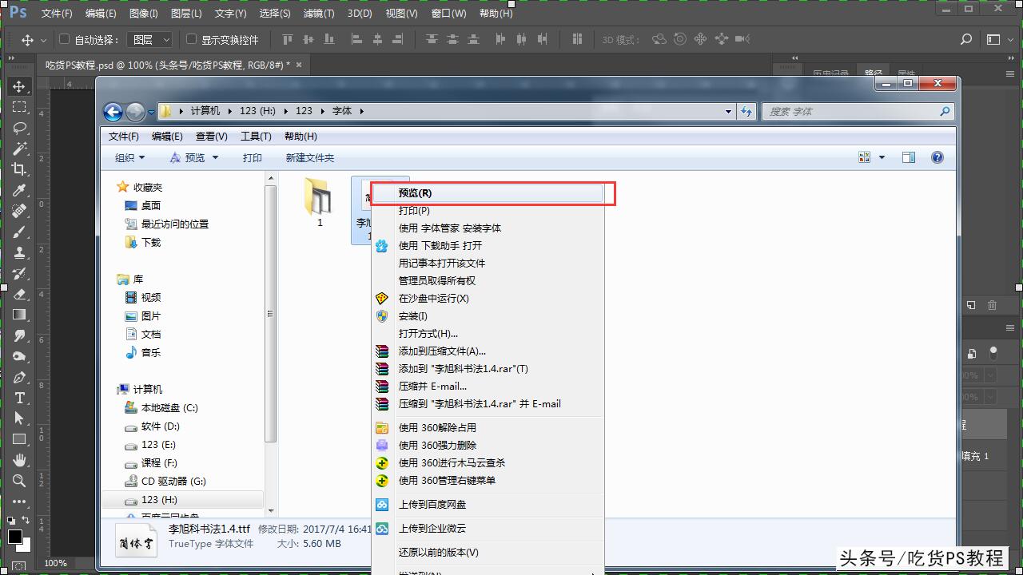
Task: Select the Hand tool
Action: 19,460
